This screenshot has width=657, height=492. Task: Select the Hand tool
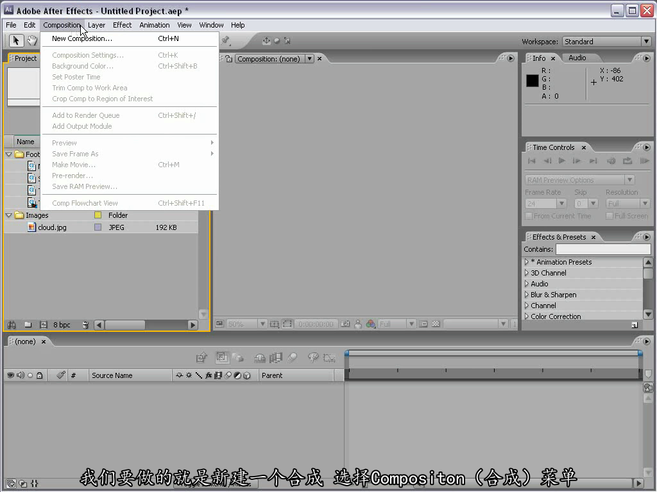32,41
